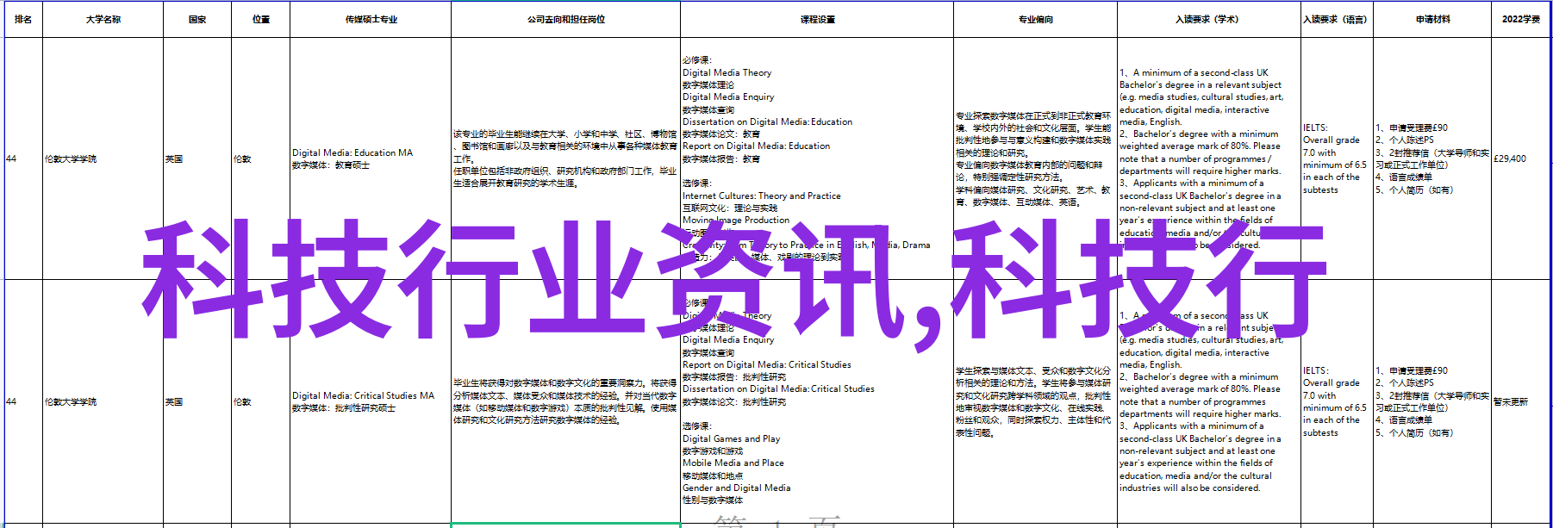Click the 国家 column header
The height and width of the screenshot is (528, 1553).
click(x=197, y=19)
